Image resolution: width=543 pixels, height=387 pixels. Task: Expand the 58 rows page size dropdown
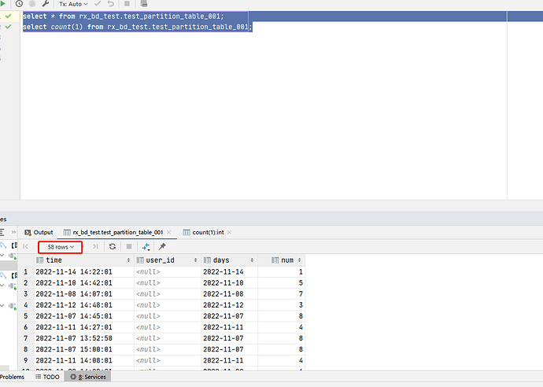coord(61,247)
